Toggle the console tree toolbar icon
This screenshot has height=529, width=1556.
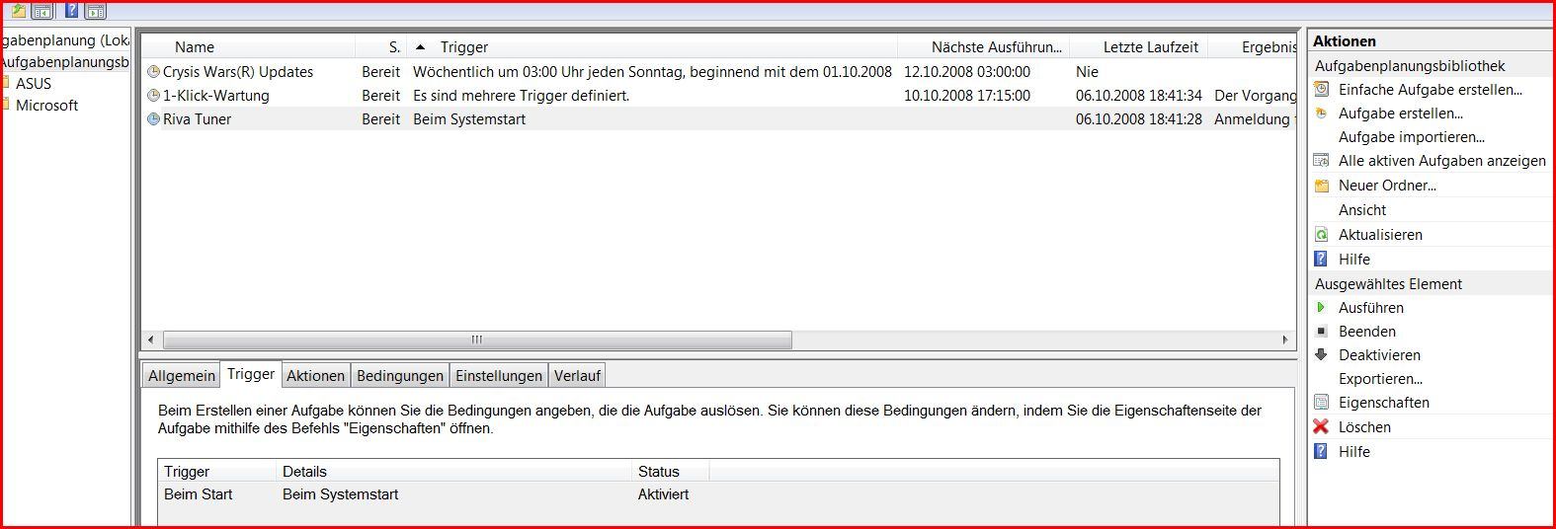[42, 11]
